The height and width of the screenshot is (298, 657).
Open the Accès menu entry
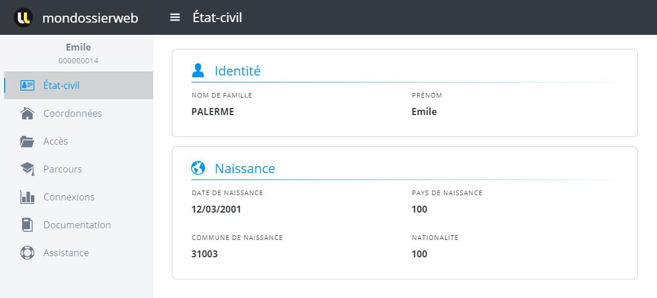pyautogui.click(x=55, y=141)
